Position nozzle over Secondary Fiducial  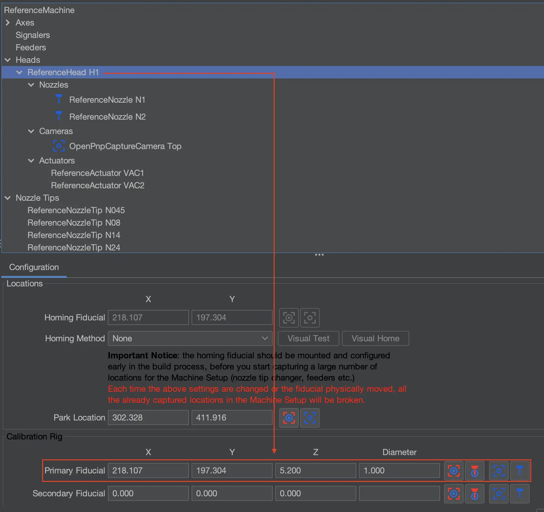(x=519, y=494)
